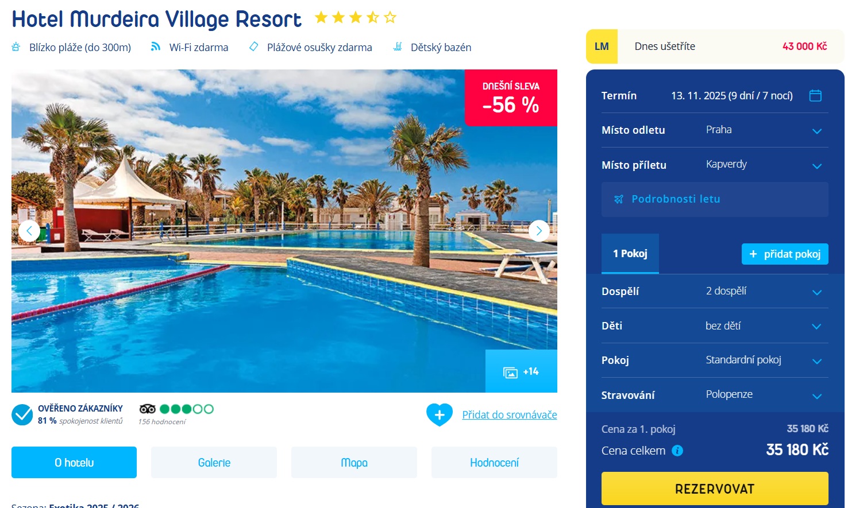Open the Místo příletu Kapverdy dropdown
Screen dimensions: 848x508
tap(715, 165)
